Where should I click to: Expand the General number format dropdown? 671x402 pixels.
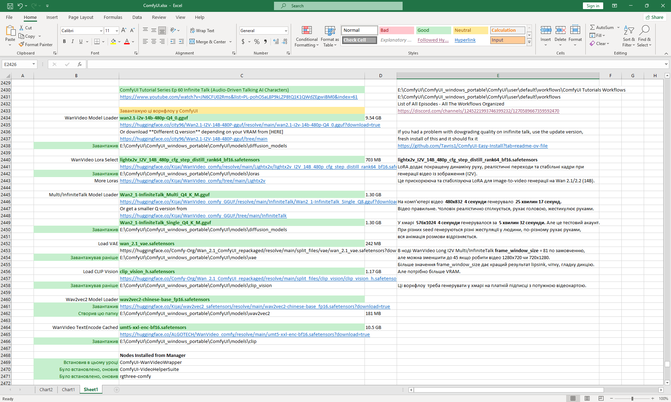pos(286,30)
